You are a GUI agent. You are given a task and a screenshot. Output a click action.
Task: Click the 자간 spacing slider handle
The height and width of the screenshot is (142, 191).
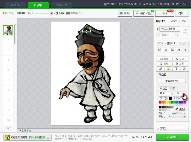pos(177,113)
